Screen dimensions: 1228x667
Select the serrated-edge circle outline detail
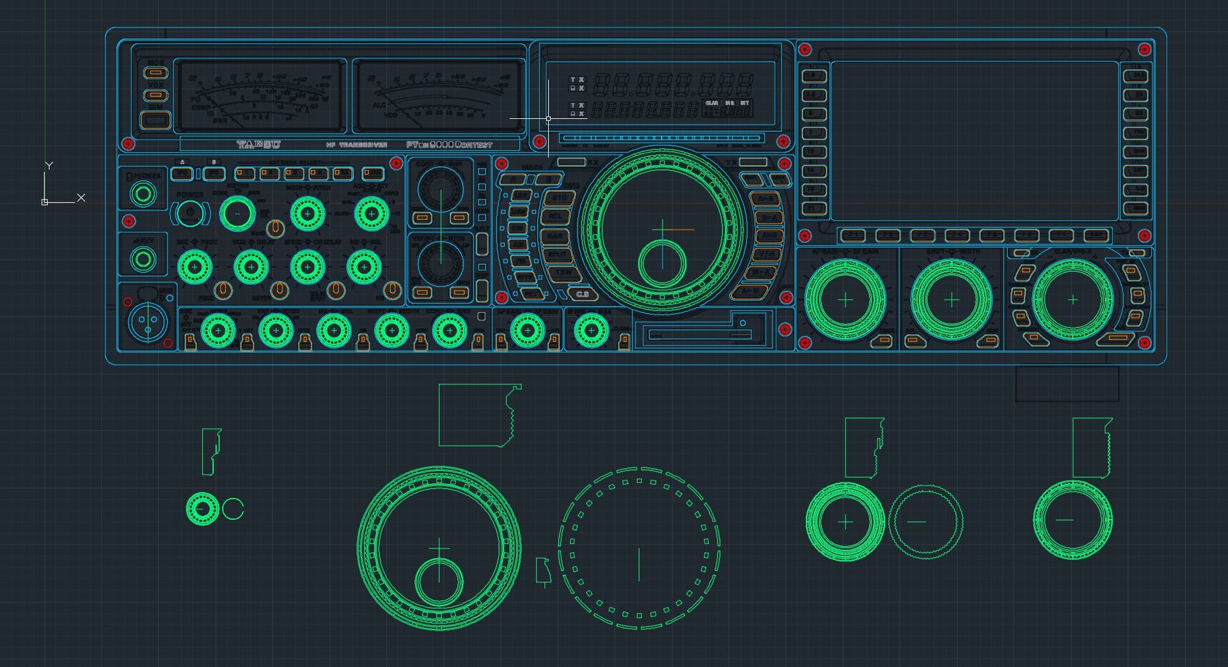925,522
